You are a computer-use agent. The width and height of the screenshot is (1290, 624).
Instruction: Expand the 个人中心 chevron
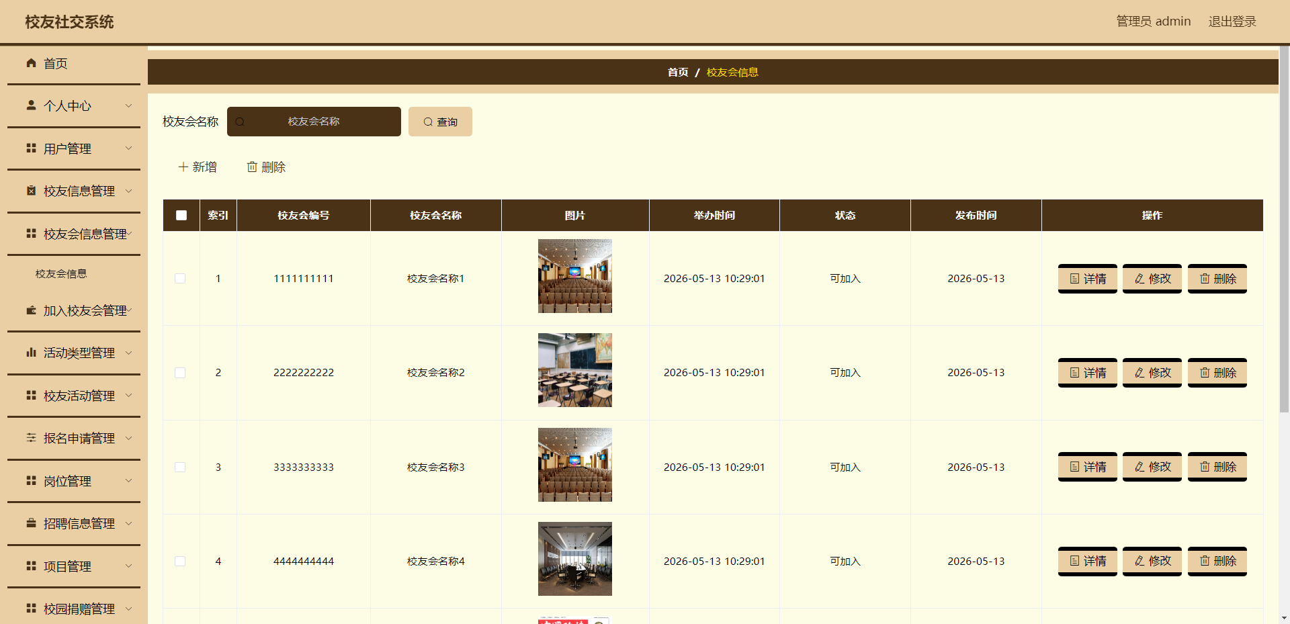129,105
